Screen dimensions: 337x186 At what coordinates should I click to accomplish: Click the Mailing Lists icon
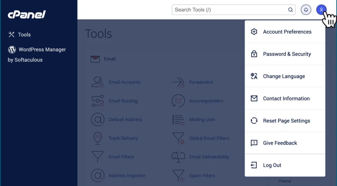pos(178,120)
